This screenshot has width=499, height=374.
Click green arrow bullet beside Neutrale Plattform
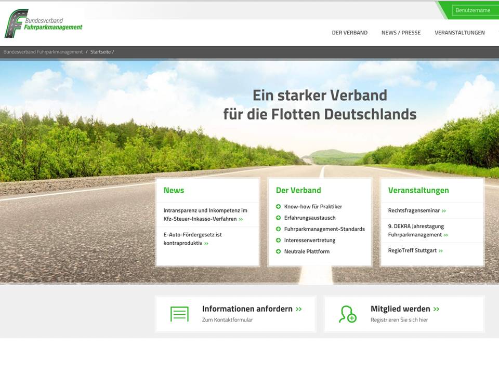(279, 252)
